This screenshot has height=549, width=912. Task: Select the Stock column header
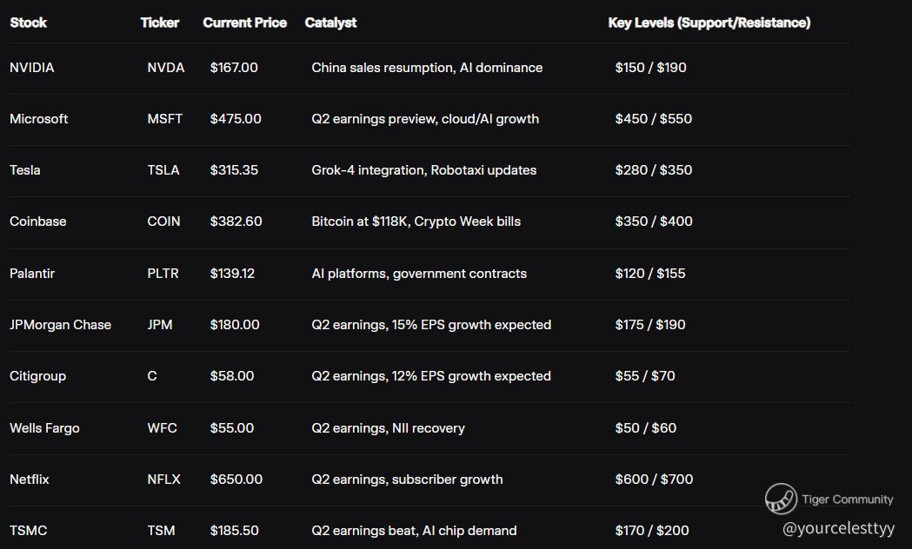point(29,23)
